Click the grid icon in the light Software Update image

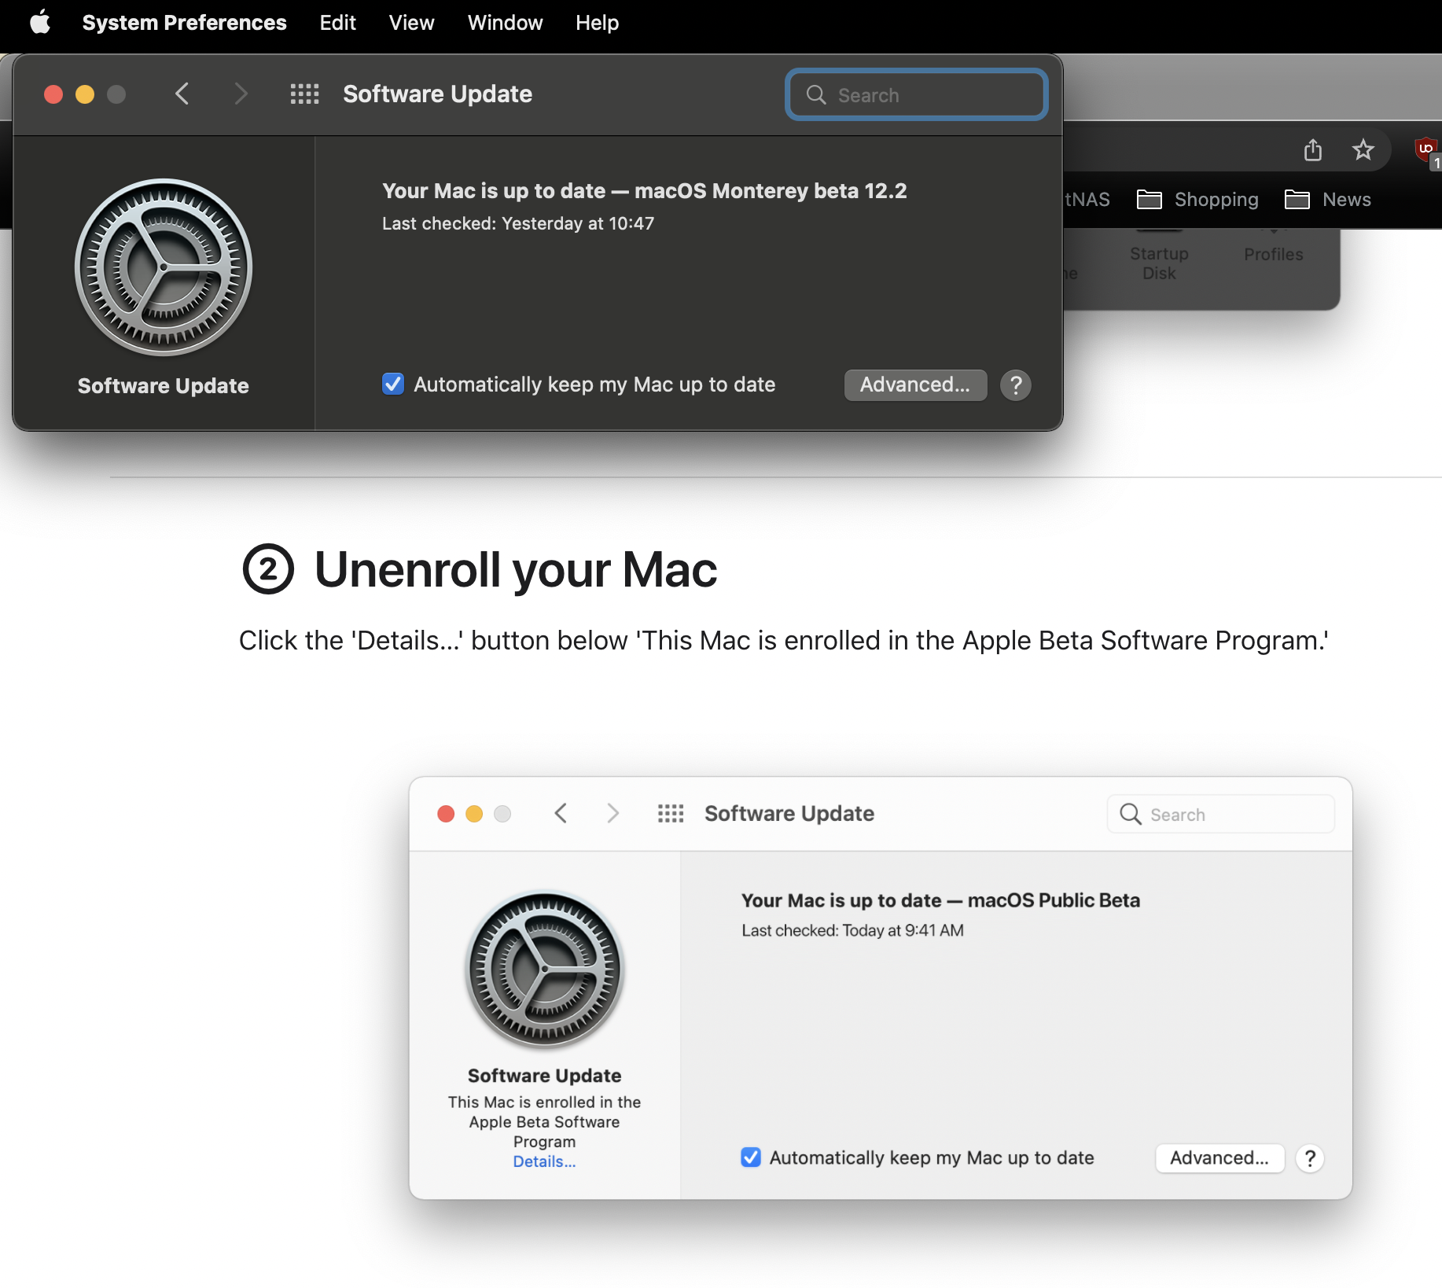pos(671,813)
